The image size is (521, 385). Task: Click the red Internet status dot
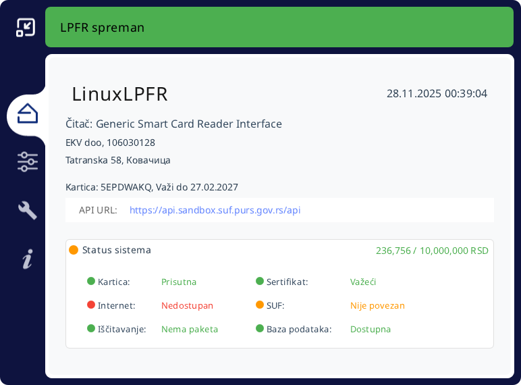click(91, 305)
